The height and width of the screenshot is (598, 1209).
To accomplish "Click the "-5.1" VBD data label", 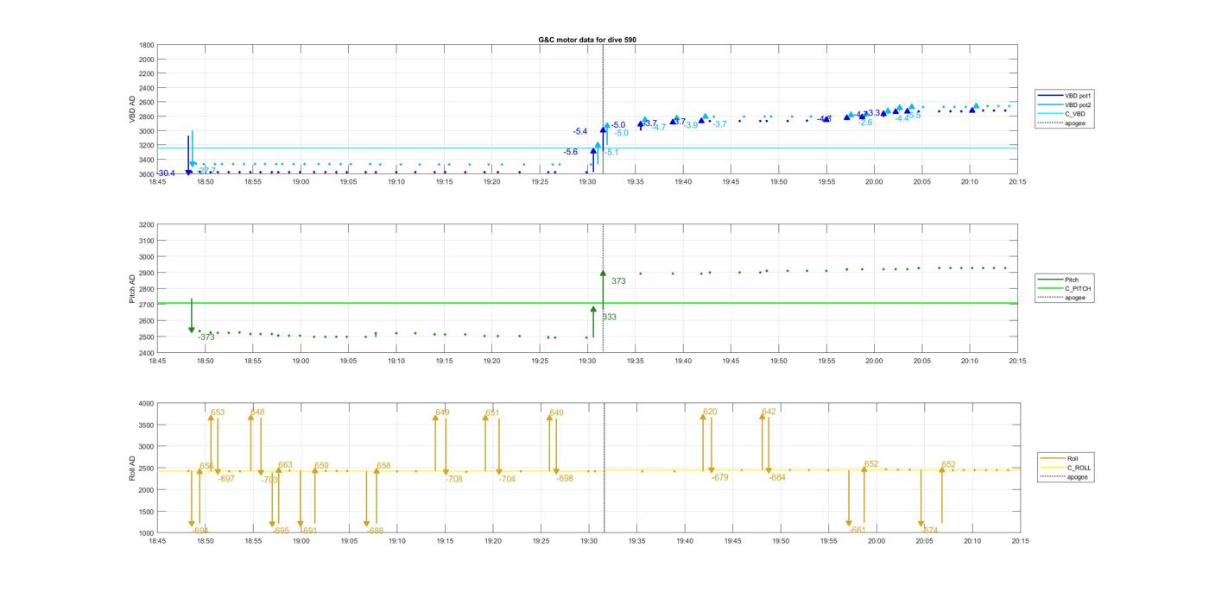I will tap(611, 153).
